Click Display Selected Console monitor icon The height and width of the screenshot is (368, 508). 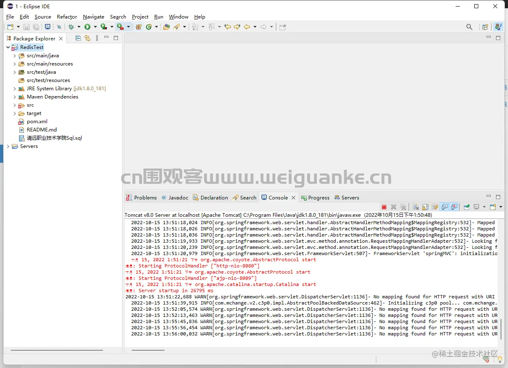pos(477,207)
